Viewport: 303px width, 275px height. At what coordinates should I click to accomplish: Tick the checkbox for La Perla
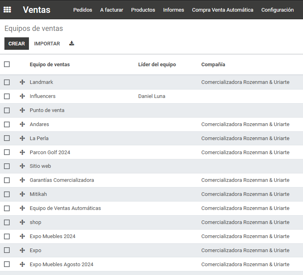click(x=7, y=138)
